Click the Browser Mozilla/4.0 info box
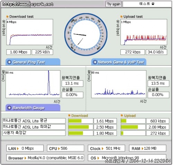Screen dimensions: 173x165 45,158
